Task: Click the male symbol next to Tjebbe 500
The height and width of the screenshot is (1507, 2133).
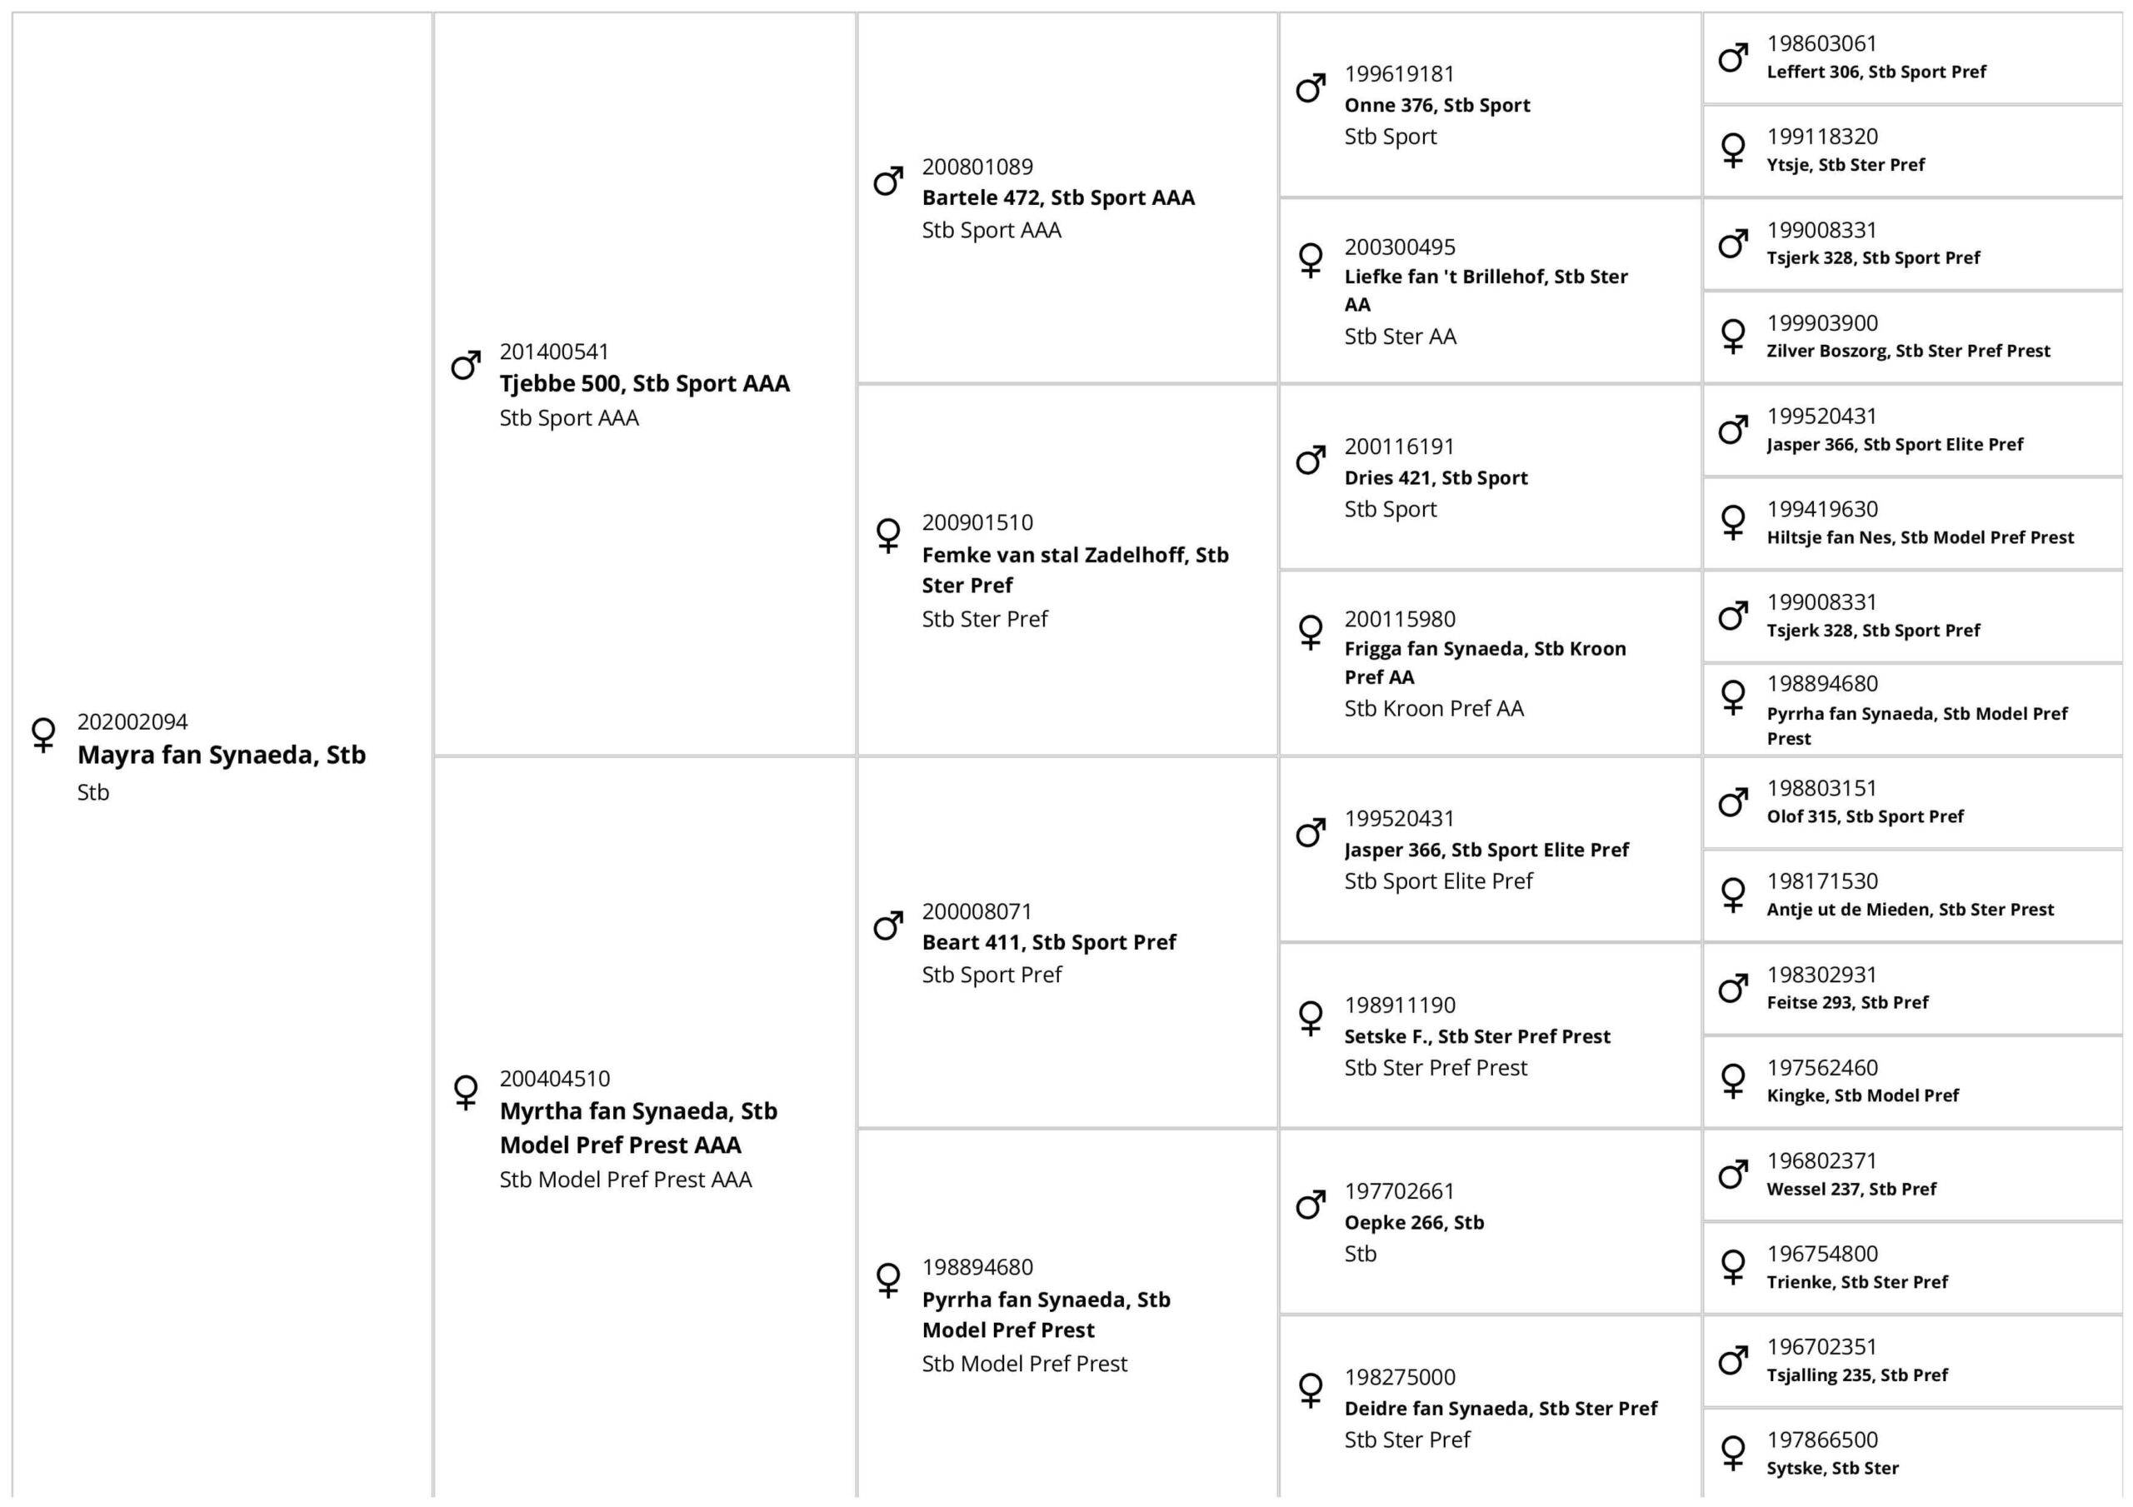Action: pyautogui.click(x=466, y=365)
